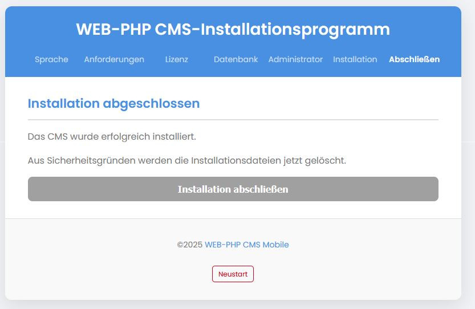Click the word gelöscht in the notice
The height and width of the screenshot is (309, 475).
click(x=325, y=161)
